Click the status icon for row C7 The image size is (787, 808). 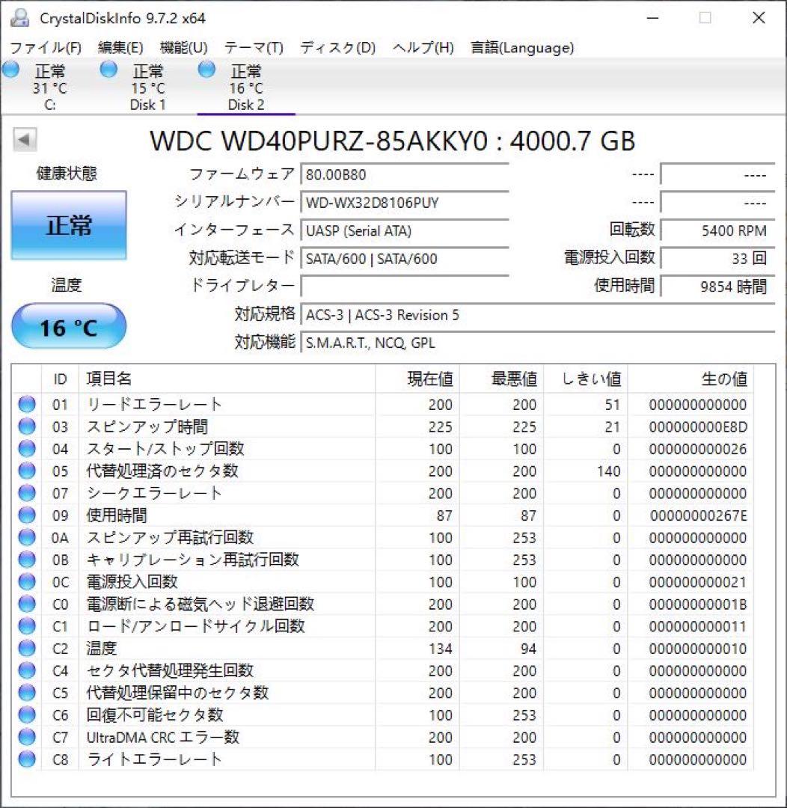pos(27,737)
